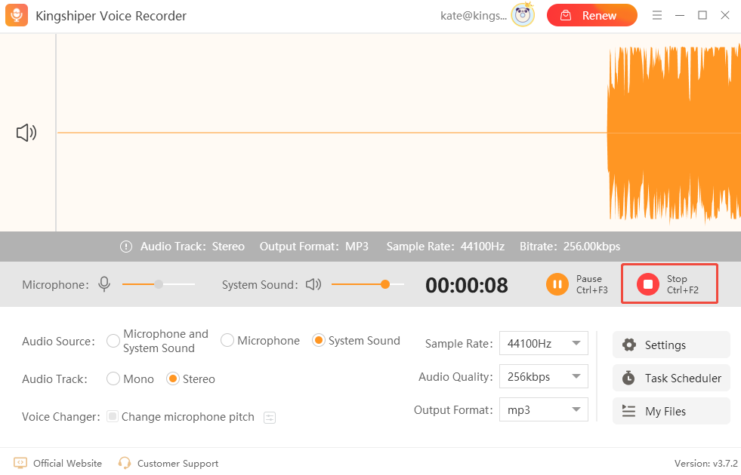The height and width of the screenshot is (475, 741).
Task: Click the Pause Ctrl+F3 label
Action: point(591,284)
